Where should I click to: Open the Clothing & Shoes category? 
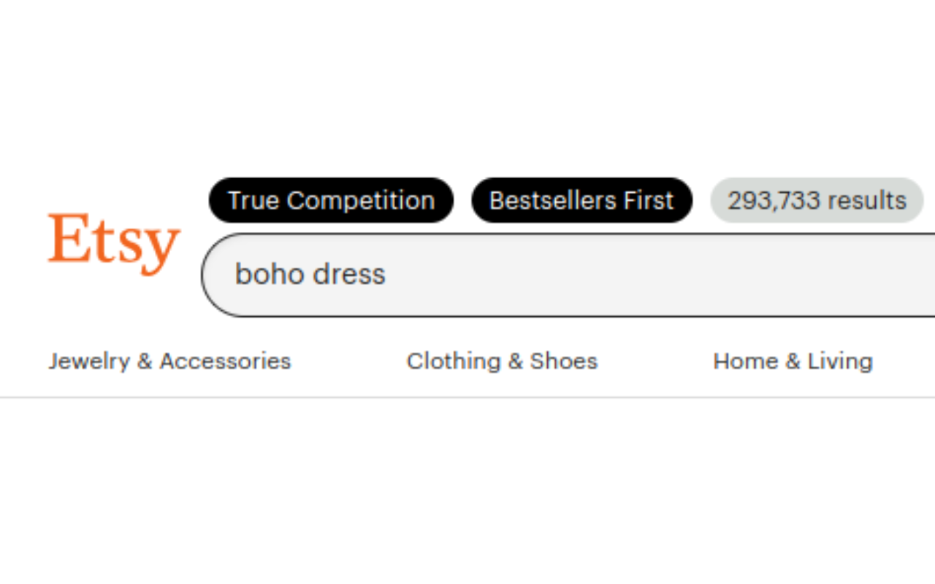coord(502,361)
